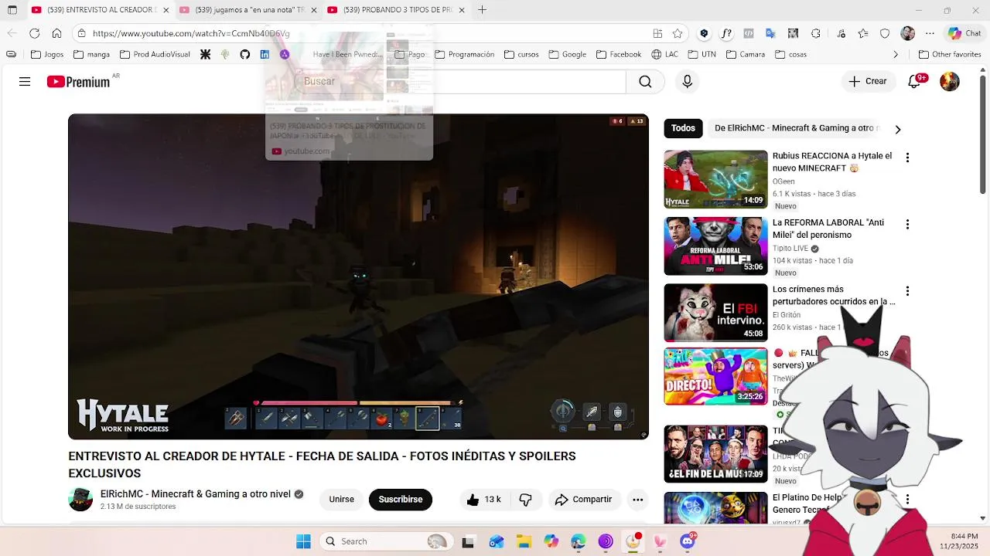Screen dimensions: 990x556
Task: Add this page to favorites star
Action: (678, 33)
